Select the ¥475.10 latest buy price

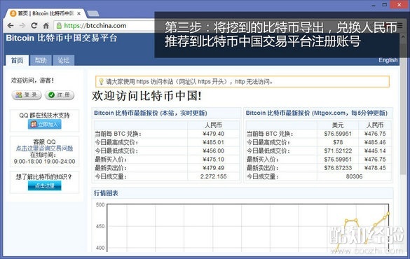[x=213, y=160]
